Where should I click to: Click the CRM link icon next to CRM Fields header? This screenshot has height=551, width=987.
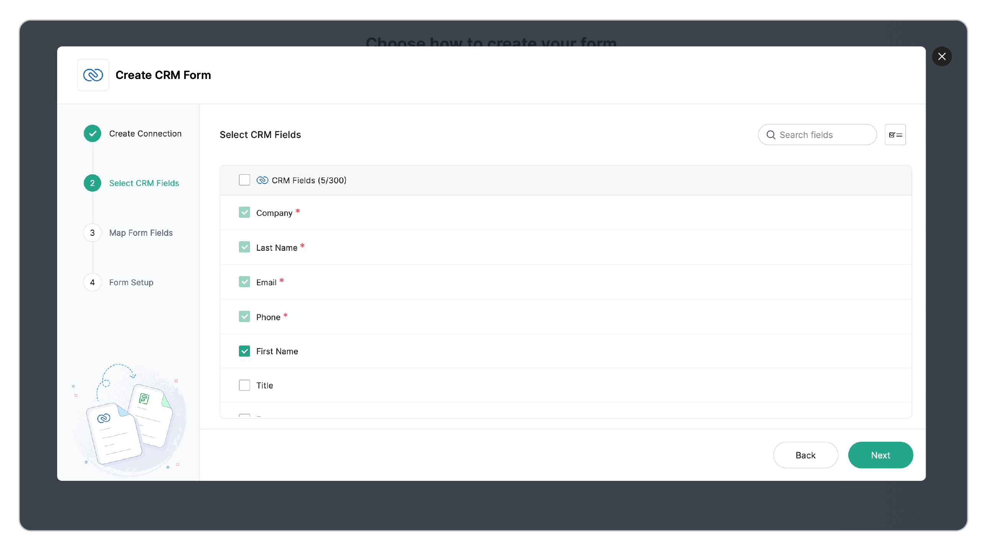(262, 180)
